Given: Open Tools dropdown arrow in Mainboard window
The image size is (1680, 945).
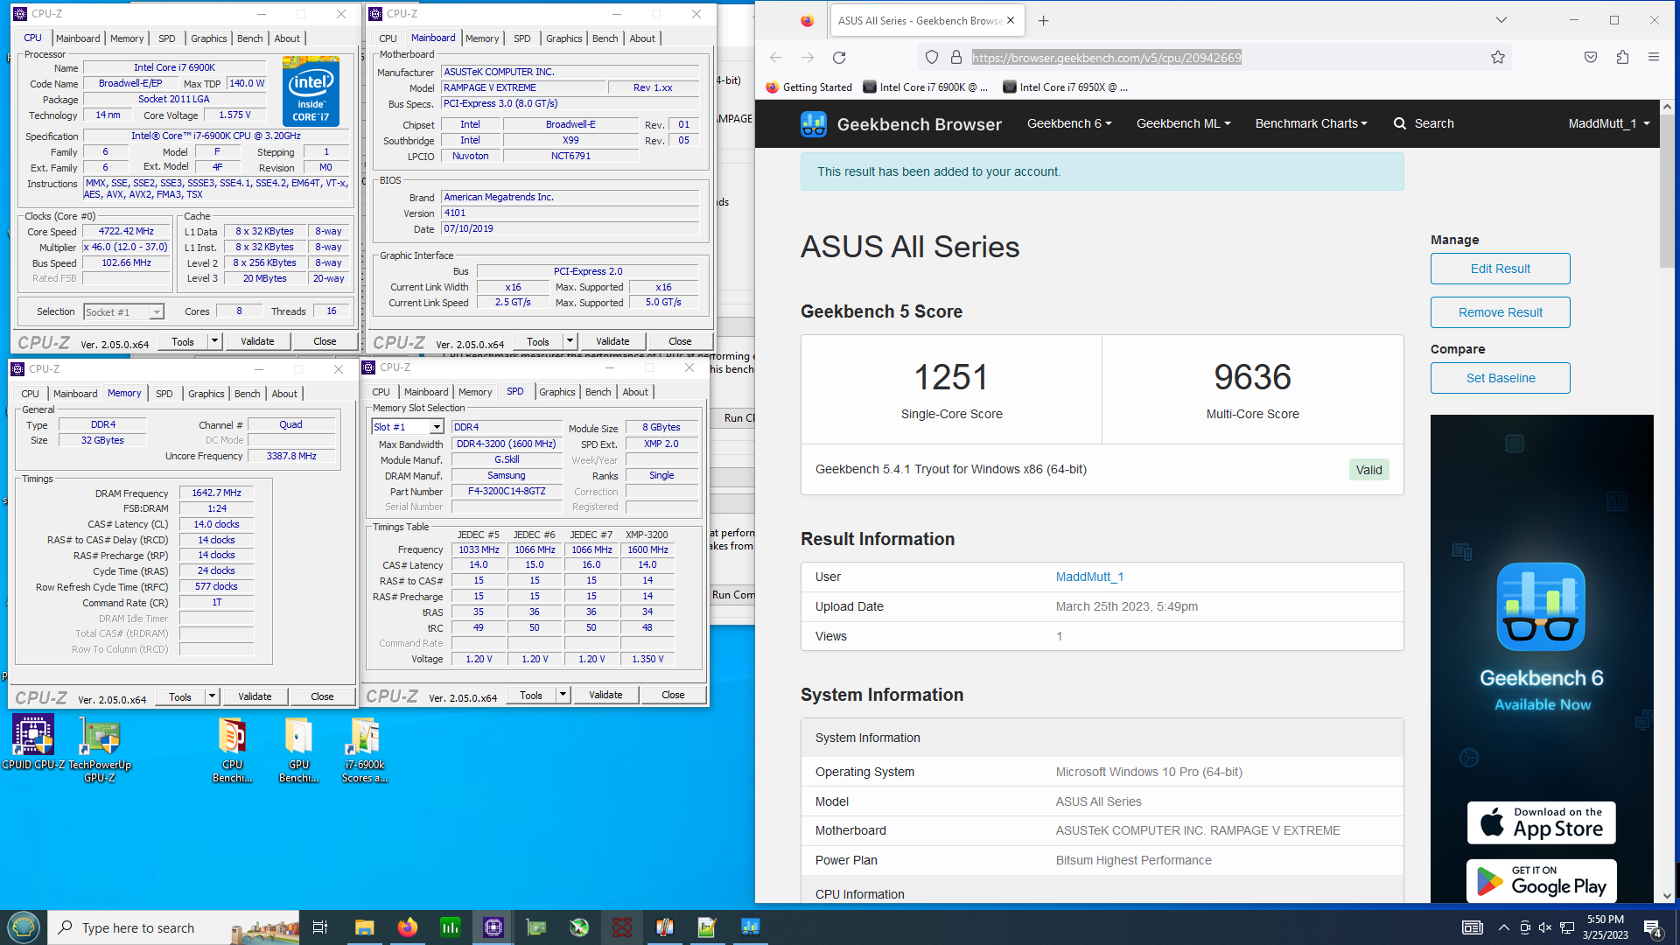Looking at the screenshot, I should click(x=570, y=341).
